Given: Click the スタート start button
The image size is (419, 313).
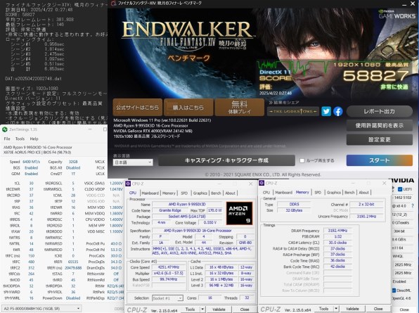Looking at the screenshot, I should coord(380,160).
